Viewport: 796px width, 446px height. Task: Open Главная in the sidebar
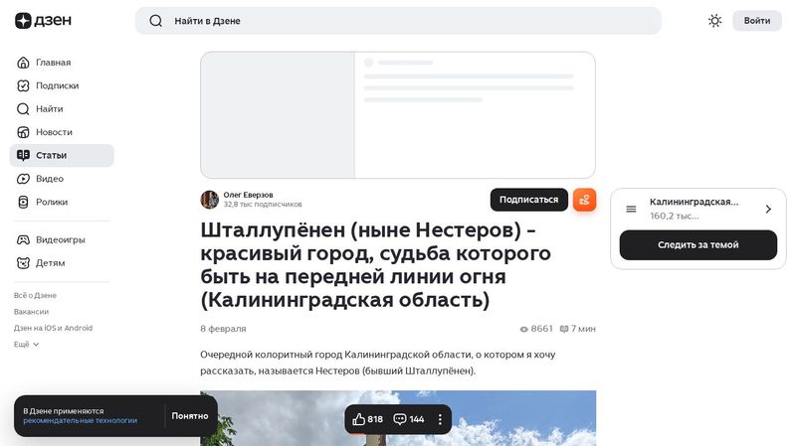pos(53,63)
